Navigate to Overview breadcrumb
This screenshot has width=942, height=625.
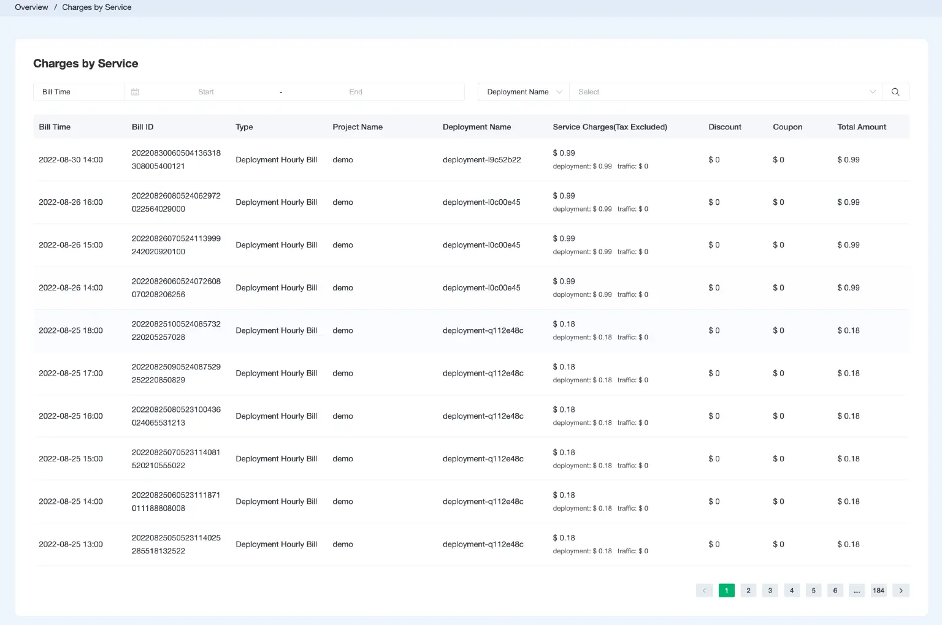[x=31, y=7]
